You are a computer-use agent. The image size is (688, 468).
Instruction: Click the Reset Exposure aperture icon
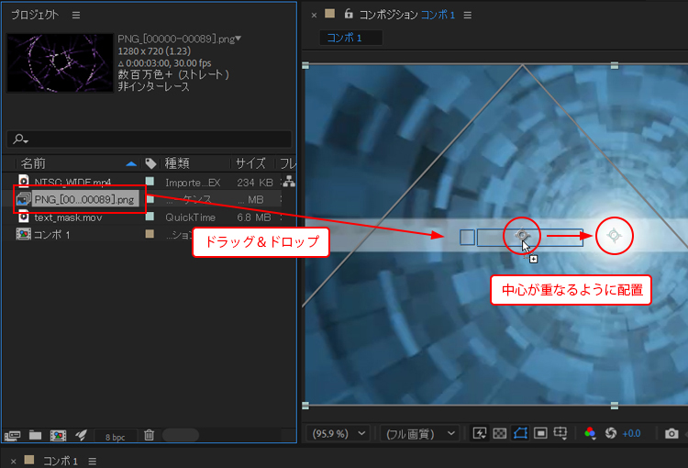coord(609,433)
